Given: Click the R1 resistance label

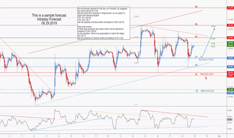Looking at the screenshot, I should 196,37.
